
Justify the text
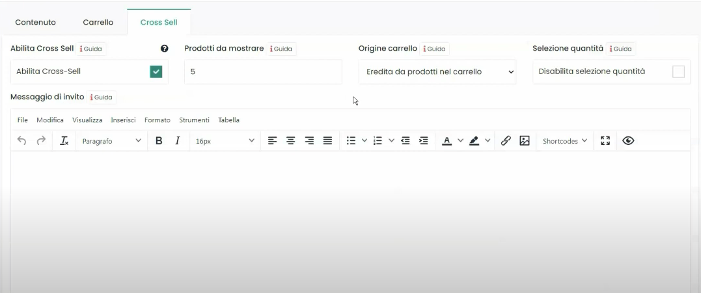pos(327,141)
